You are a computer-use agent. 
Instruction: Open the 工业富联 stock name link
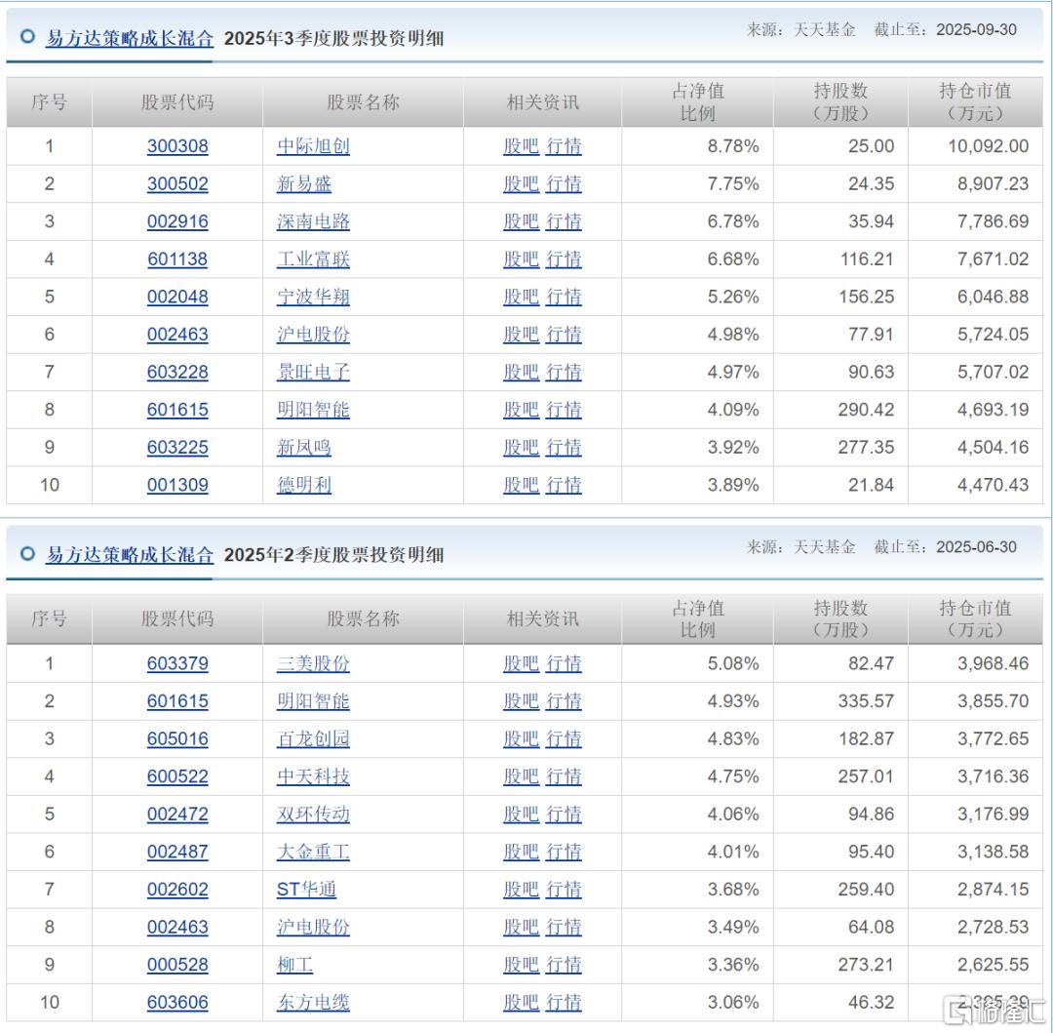(313, 259)
